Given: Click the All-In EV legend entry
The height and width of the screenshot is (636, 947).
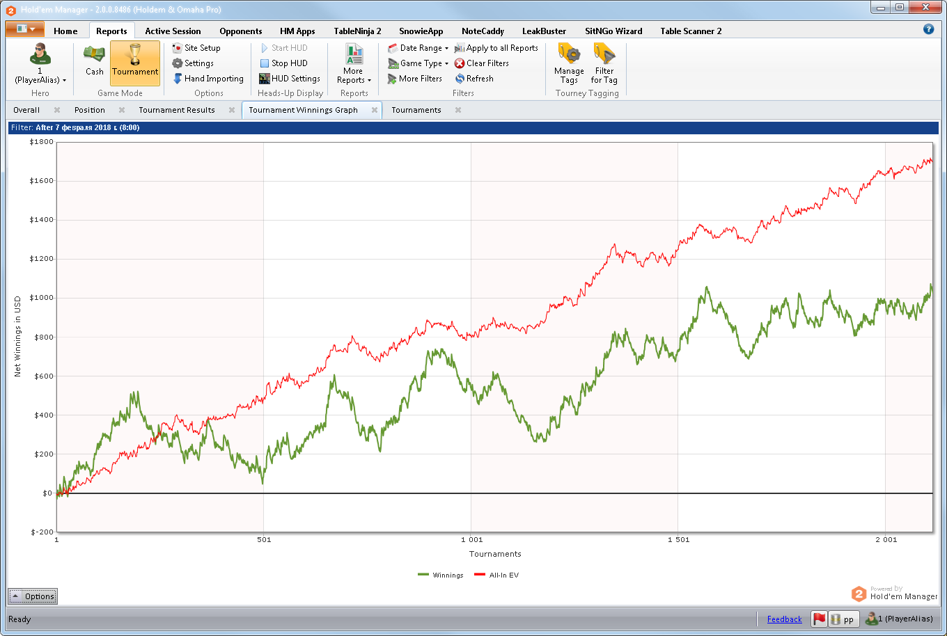Looking at the screenshot, I should 496,575.
